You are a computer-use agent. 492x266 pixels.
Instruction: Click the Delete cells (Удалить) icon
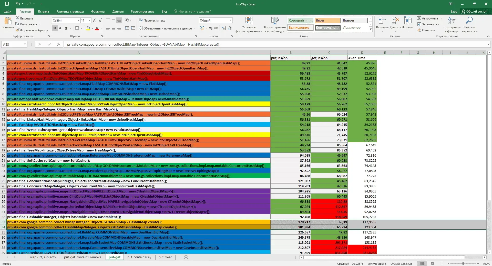click(x=395, y=21)
